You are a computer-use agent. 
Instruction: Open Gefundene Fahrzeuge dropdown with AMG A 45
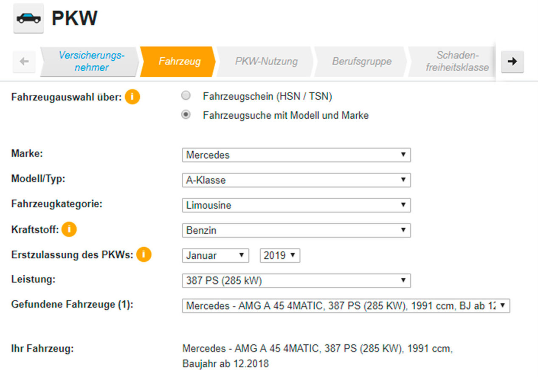point(346,306)
